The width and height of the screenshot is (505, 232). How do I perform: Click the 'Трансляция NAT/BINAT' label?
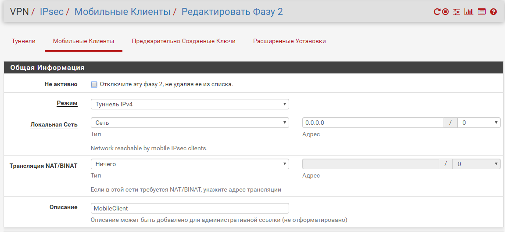(43, 166)
